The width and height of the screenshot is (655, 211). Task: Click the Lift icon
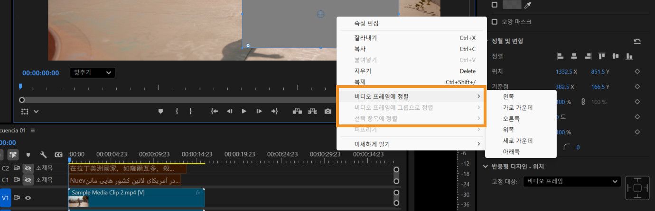[x=298, y=111]
